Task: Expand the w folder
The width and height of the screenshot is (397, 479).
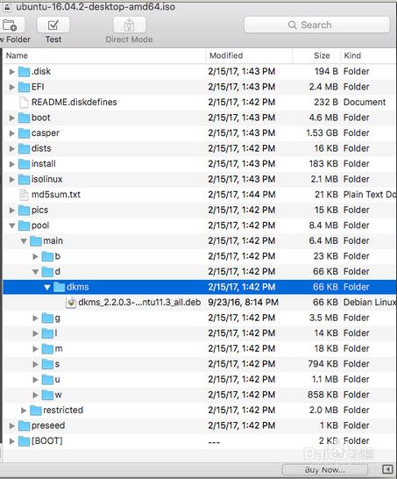Action: [x=35, y=395]
